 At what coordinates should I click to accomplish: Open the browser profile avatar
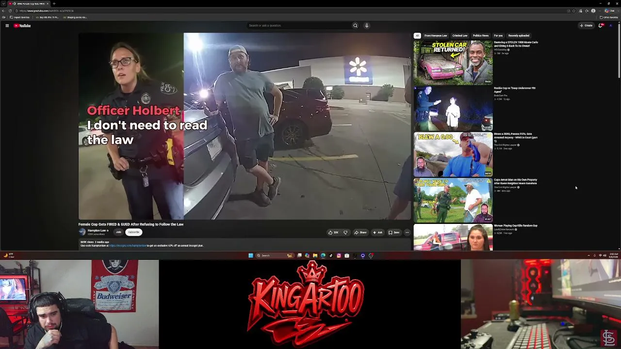[x=593, y=11]
